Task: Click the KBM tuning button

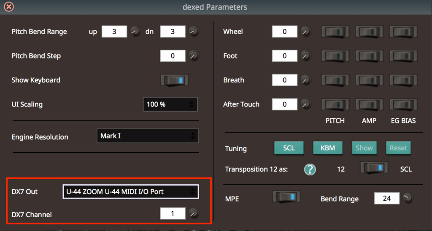Action: pyautogui.click(x=327, y=148)
